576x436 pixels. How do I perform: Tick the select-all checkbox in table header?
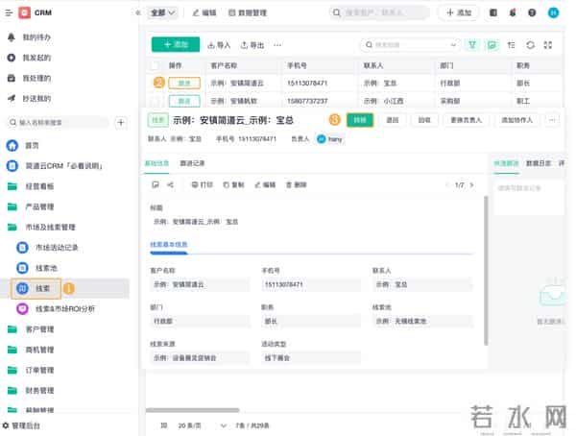[x=155, y=65]
